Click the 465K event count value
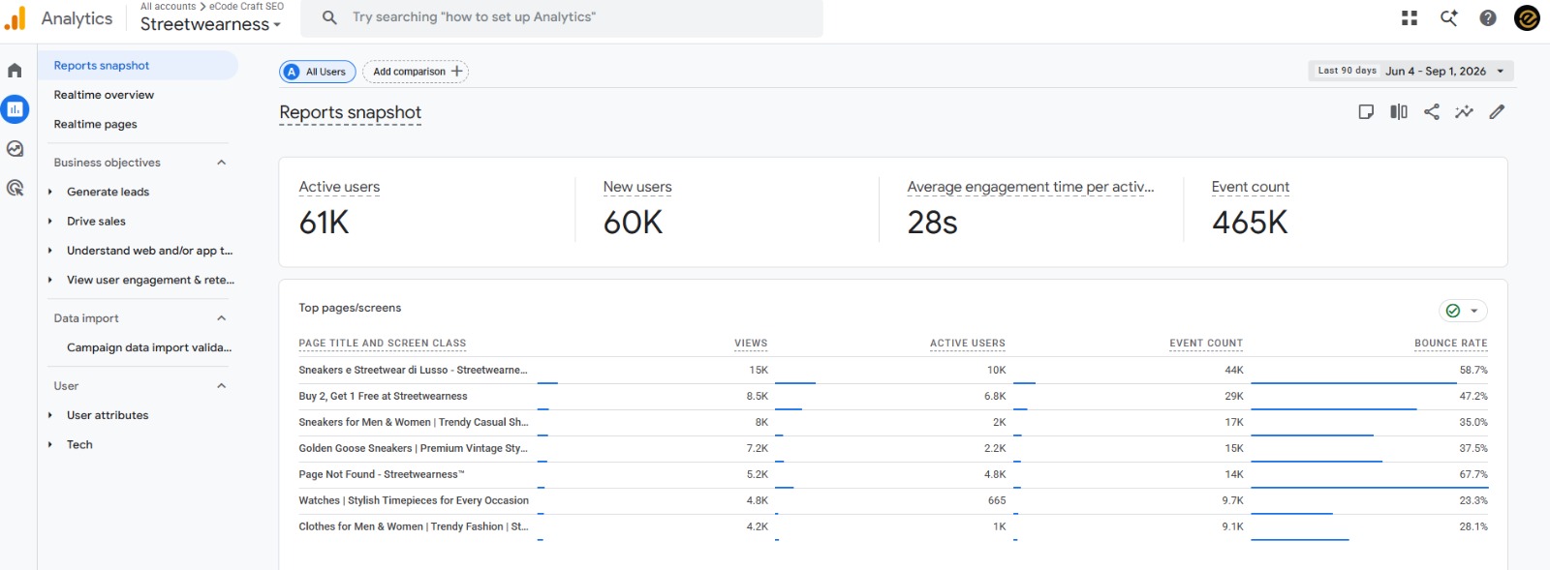This screenshot has height=570, width=1550. (x=1250, y=223)
